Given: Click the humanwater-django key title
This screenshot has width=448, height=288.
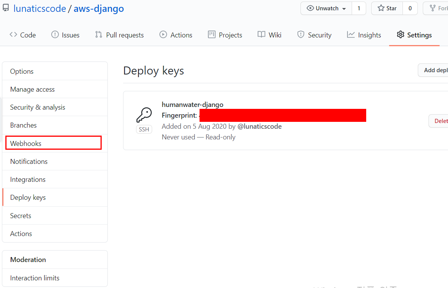Looking at the screenshot, I should coord(193,105).
